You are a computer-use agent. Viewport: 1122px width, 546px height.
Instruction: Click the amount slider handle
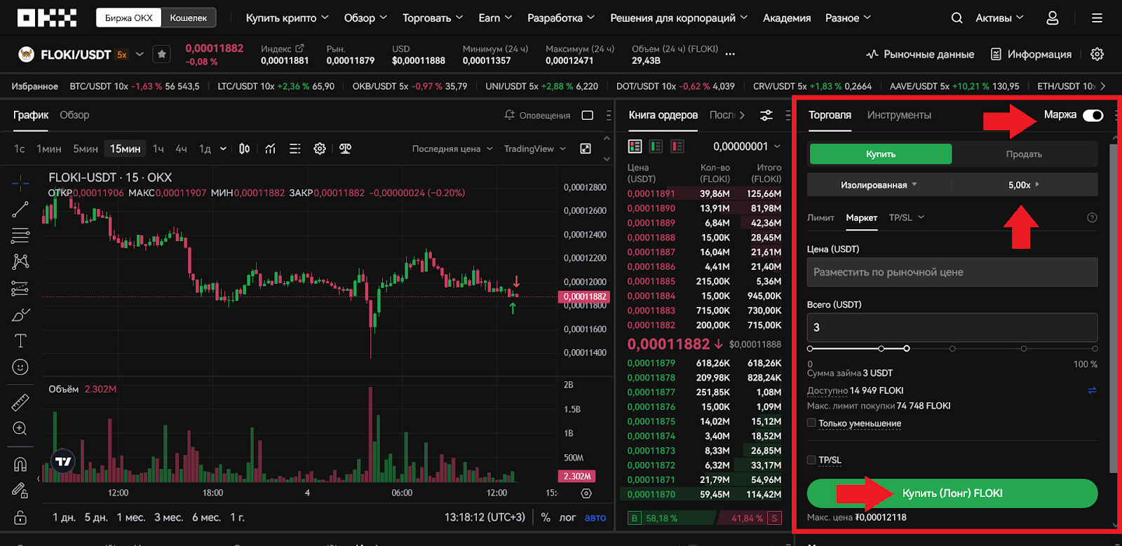(907, 348)
